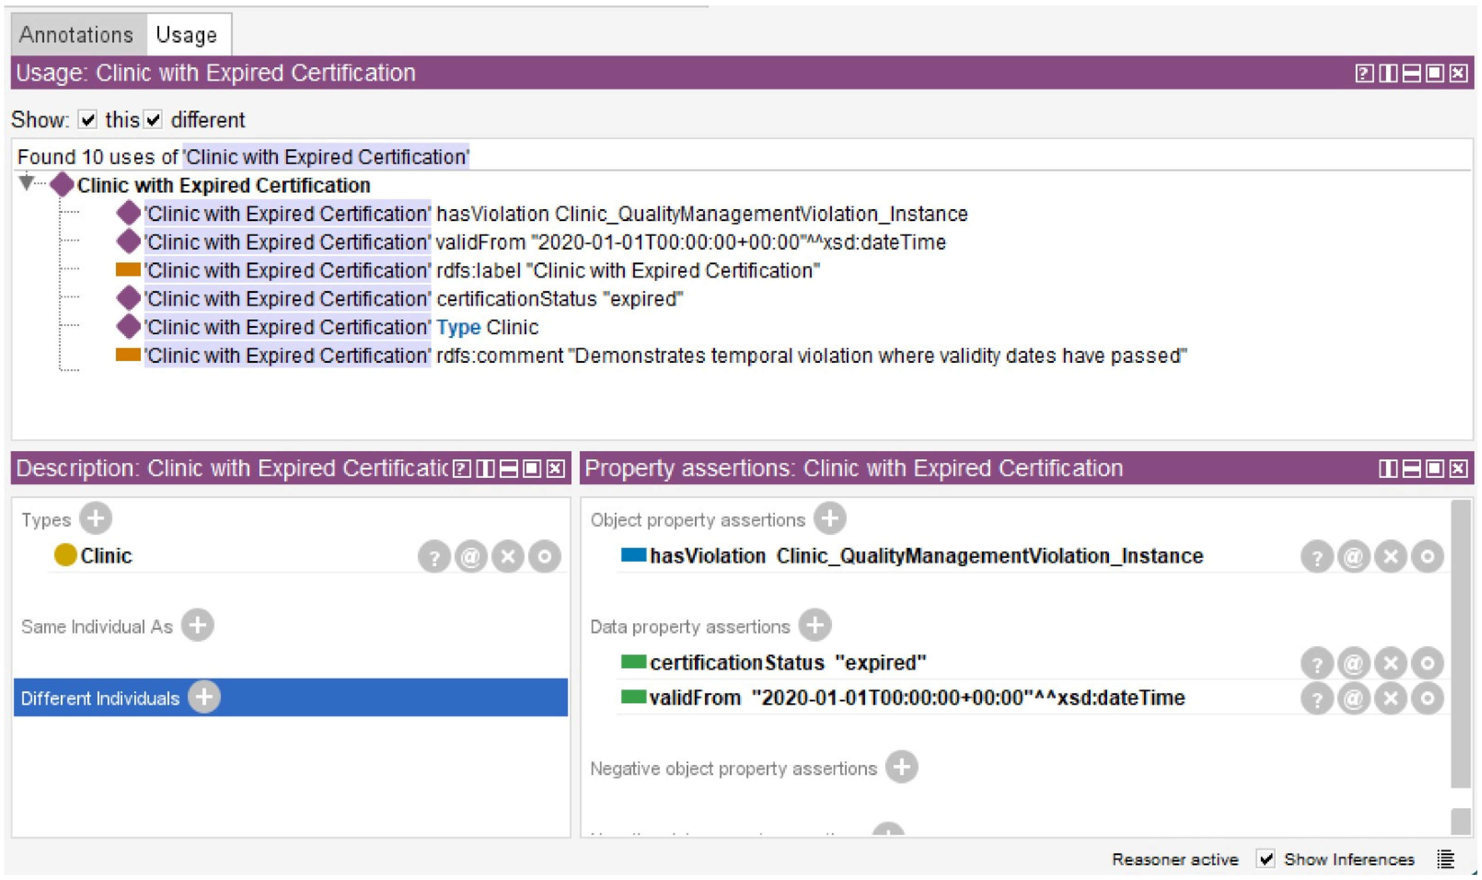Follow the Type link in usage list
Screen dimensions: 1482x880
tap(458, 327)
